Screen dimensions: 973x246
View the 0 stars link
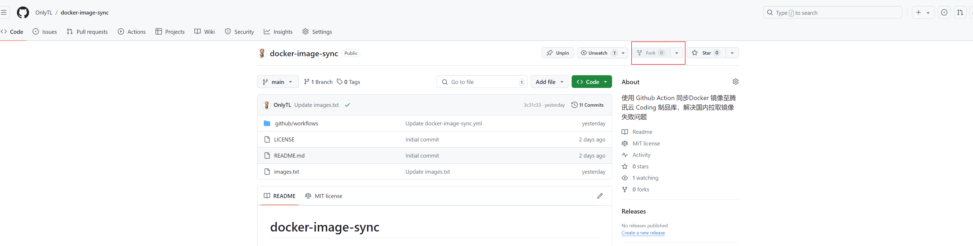pos(635,166)
